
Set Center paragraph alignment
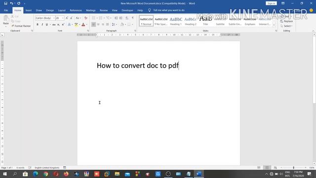point(98,25)
